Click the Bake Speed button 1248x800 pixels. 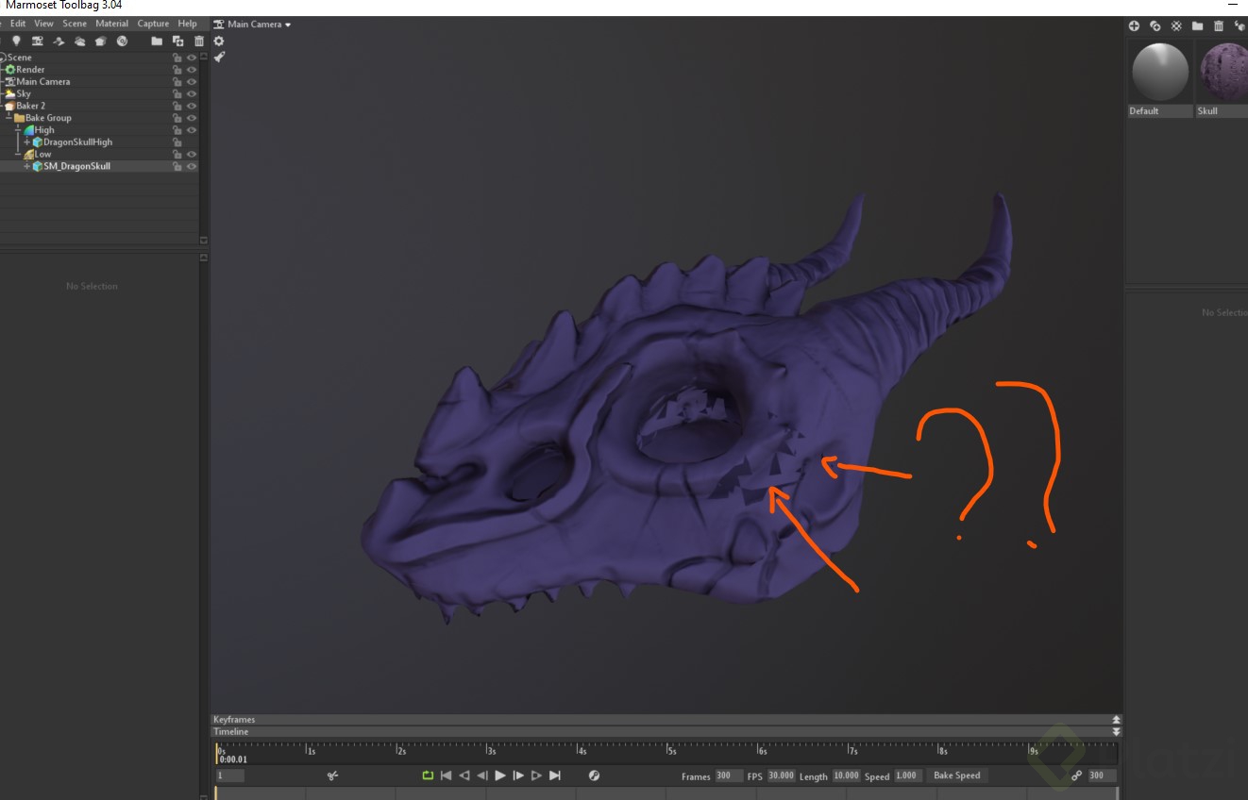click(957, 775)
